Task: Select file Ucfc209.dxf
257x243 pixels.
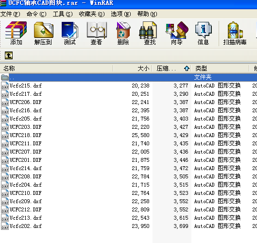Action: (26, 201)
